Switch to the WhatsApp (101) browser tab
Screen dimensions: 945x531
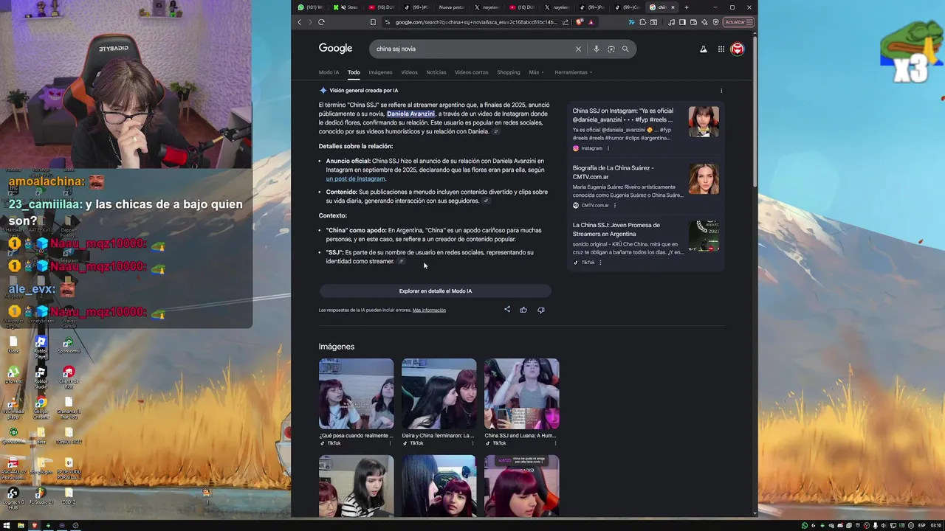coord(310,7)
